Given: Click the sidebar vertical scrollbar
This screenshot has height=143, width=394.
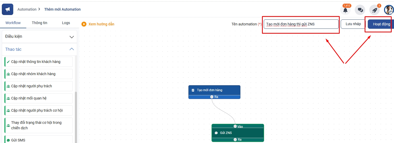Looking at the screenshot, I should click(76, 117).
